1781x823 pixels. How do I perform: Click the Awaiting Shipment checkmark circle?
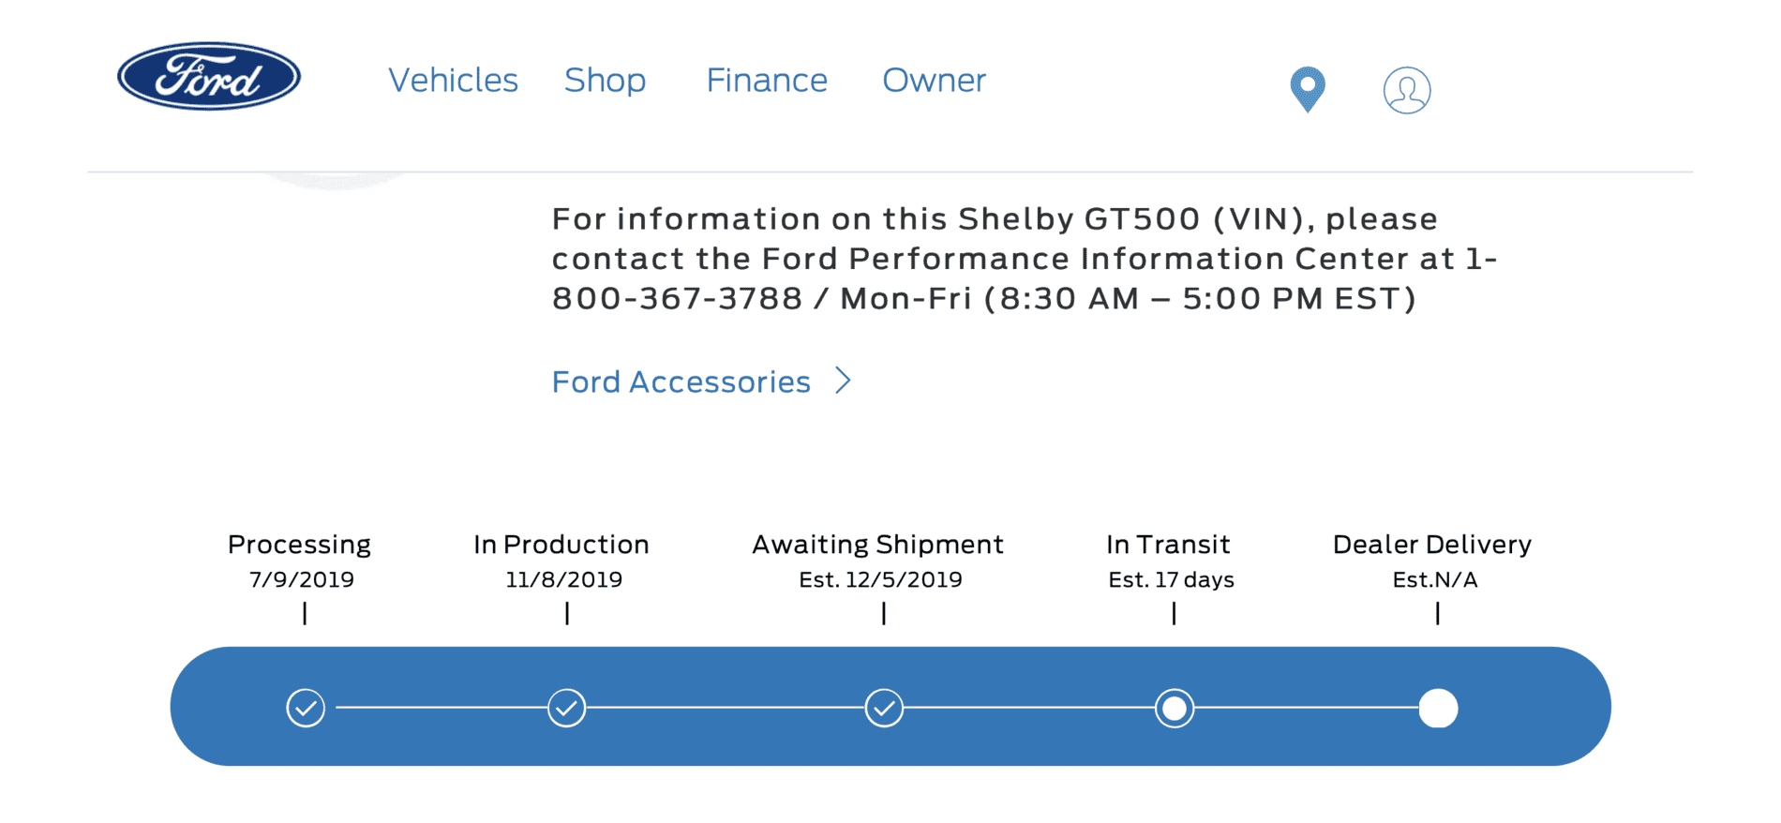pos(884,708)
